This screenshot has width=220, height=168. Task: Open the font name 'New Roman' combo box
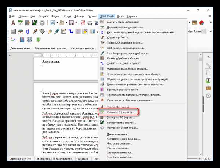(x=196, y=31)
